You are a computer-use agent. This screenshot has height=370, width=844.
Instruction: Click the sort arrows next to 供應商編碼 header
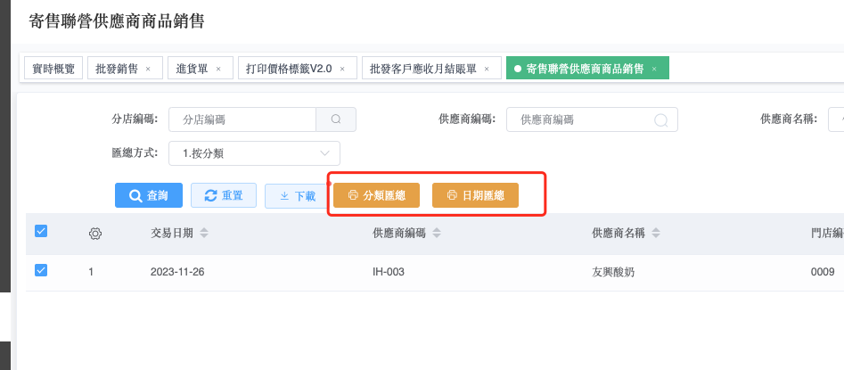click(x=434, y=234)
